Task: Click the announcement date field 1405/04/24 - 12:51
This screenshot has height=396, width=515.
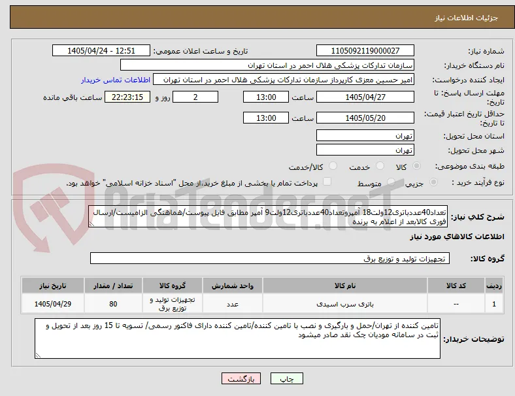Action: [101, 50]
